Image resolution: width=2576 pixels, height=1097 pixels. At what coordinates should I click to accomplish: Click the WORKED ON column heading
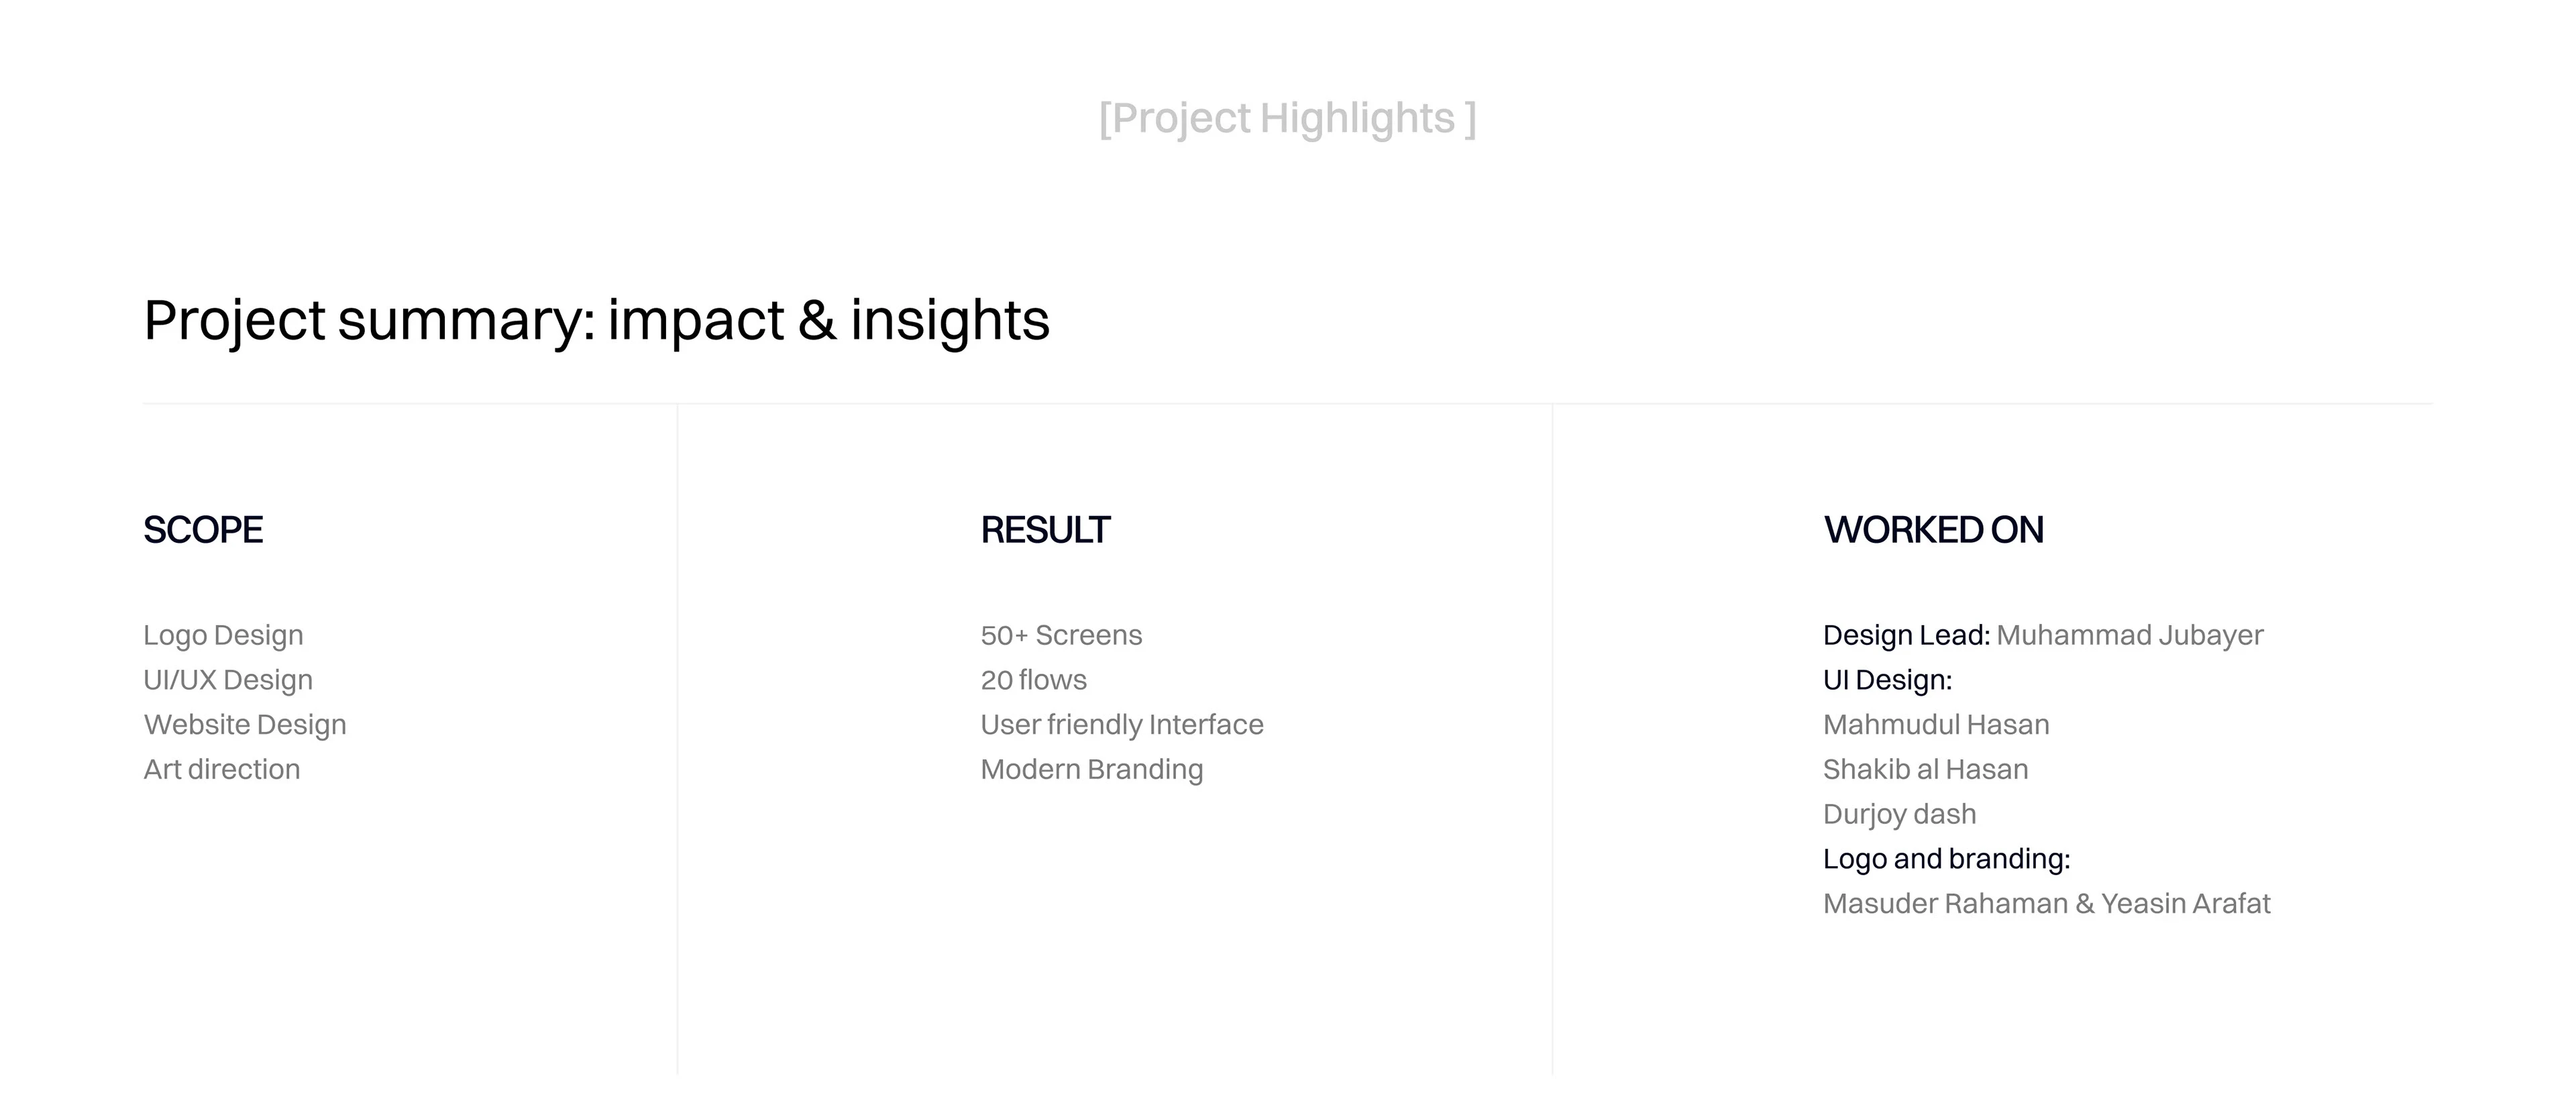coord(1933,530)
